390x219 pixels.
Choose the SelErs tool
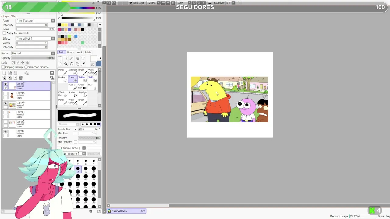(x=92, y=79)
